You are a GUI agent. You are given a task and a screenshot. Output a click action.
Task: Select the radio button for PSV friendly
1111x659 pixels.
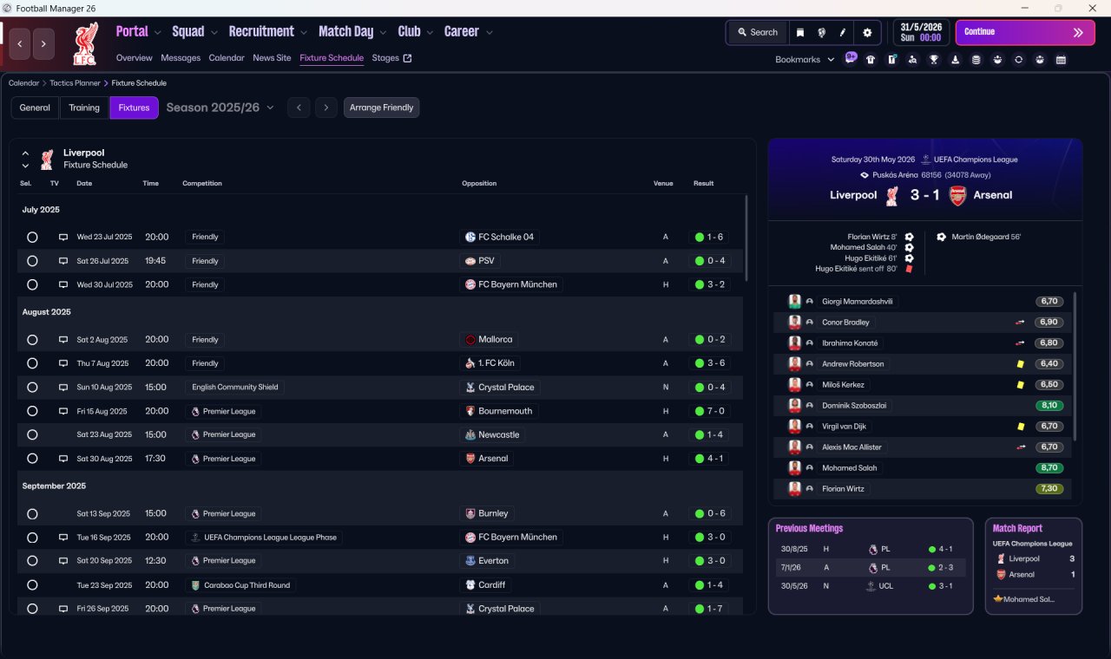pos(32,261)
